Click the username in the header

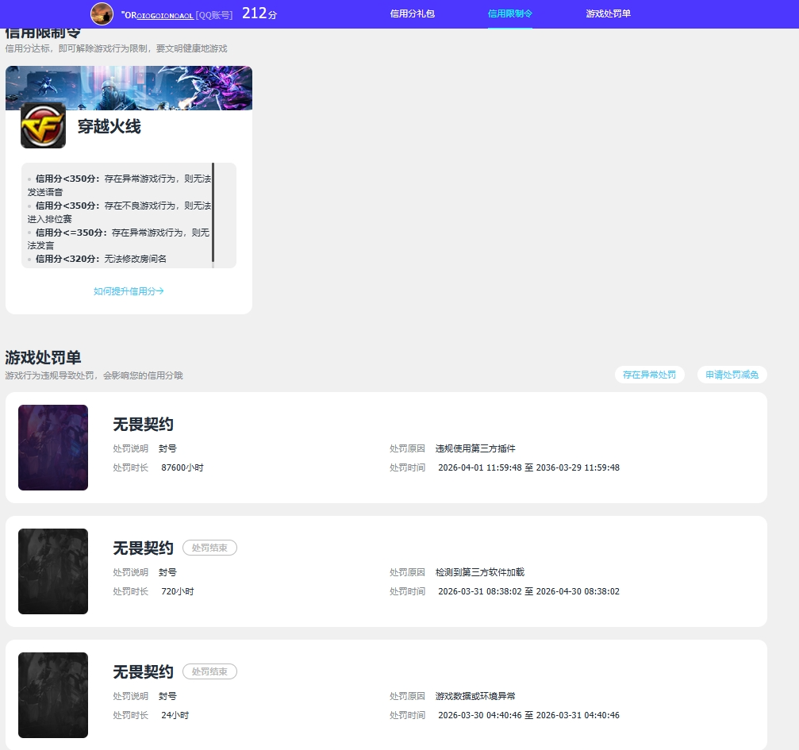[157, 15]
